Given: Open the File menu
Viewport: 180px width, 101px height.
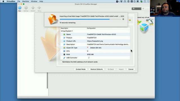Looking at the screenshot, I should tap(19, 1).
